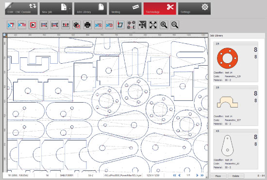This screenshot has width=267, height=180.
Task: Print the nesting with printer icon
Action: [87, 25]
